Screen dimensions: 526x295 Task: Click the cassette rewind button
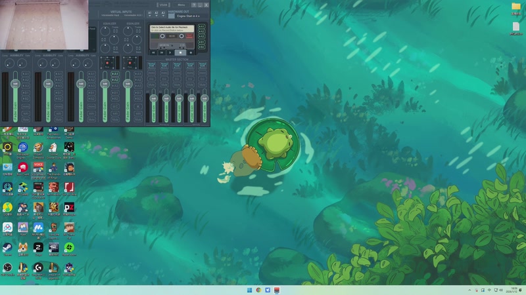coord(153,52)
